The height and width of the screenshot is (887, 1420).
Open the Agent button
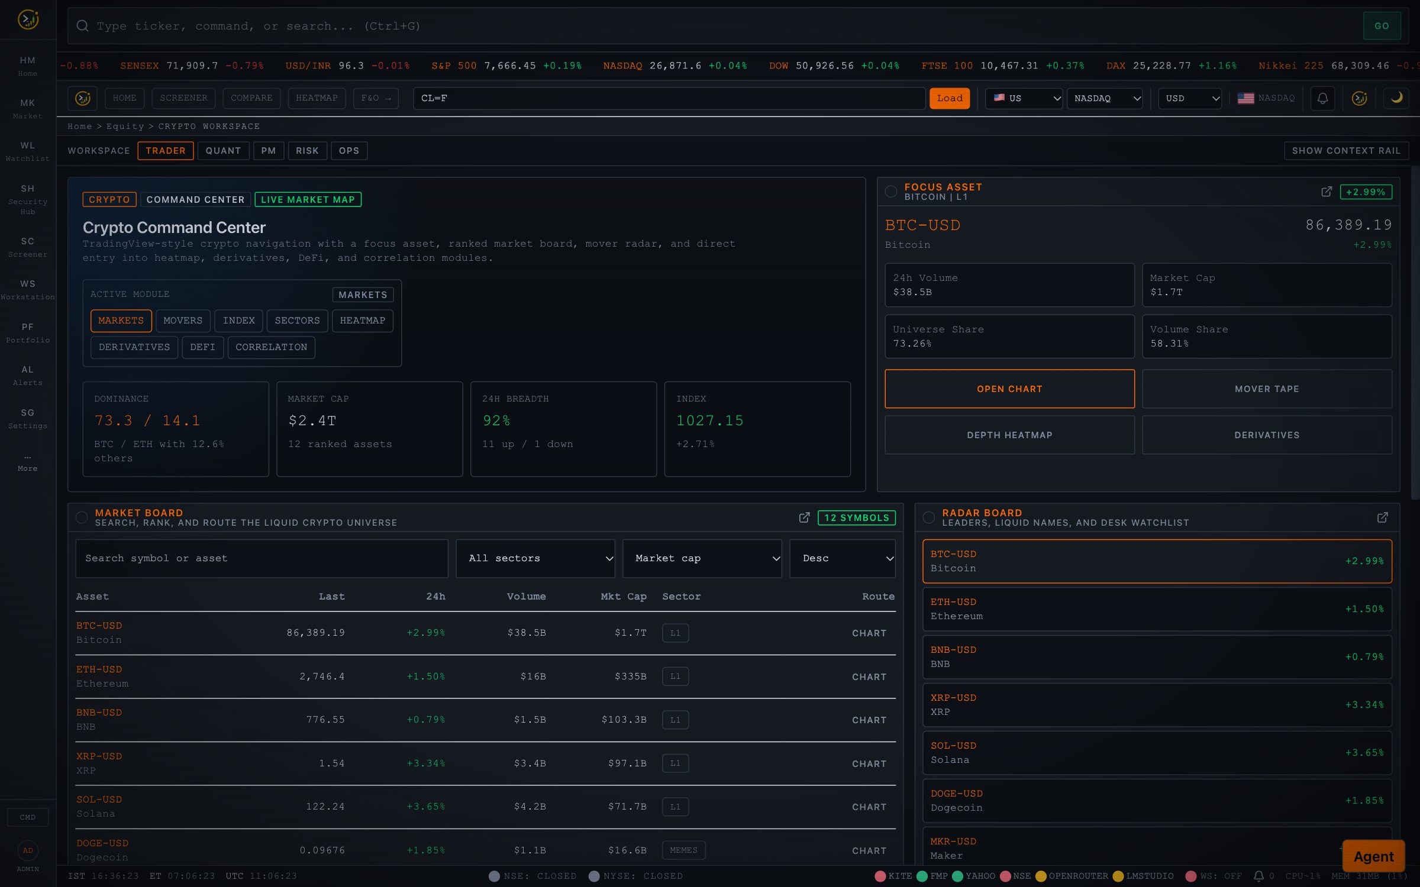point(1373,856)
